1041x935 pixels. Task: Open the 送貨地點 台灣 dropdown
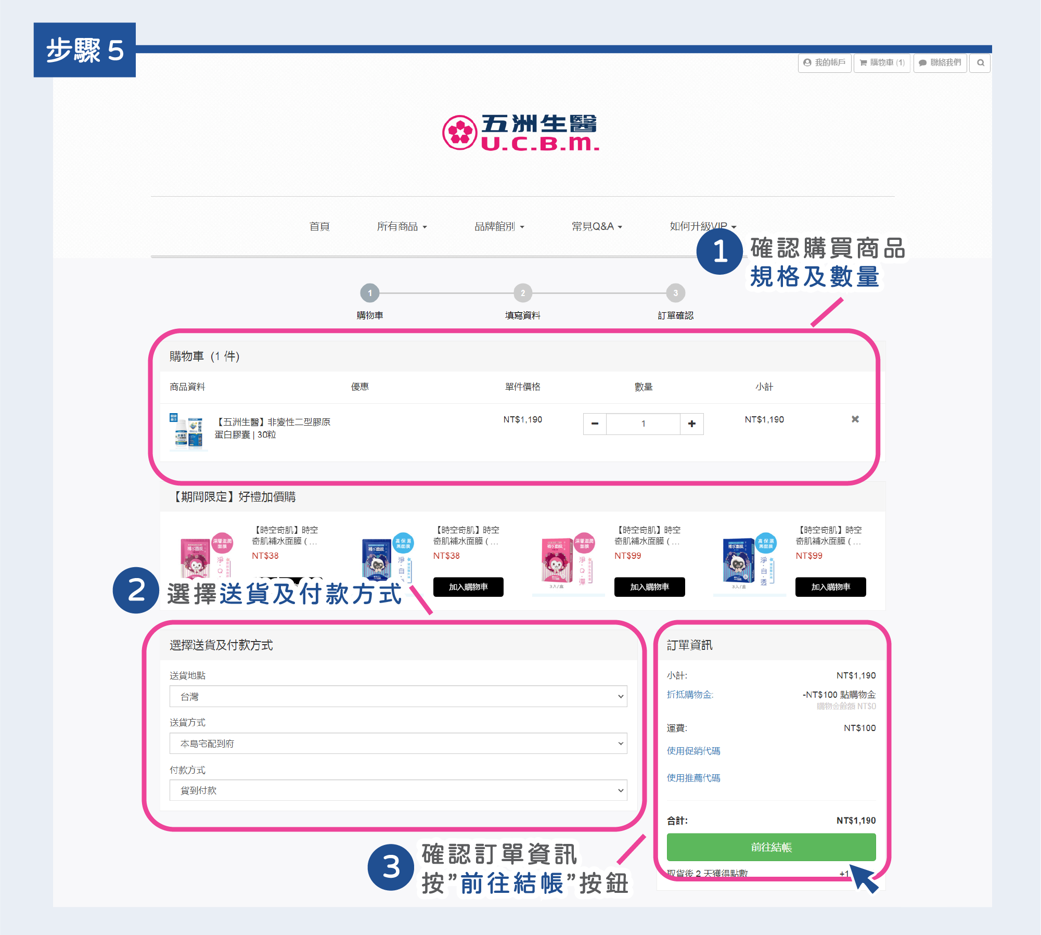pos(398,697)
